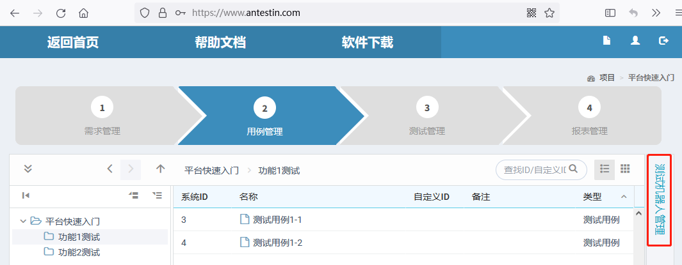Click the expand-all tree icon

pyautogui.click(x=158, y=195)
